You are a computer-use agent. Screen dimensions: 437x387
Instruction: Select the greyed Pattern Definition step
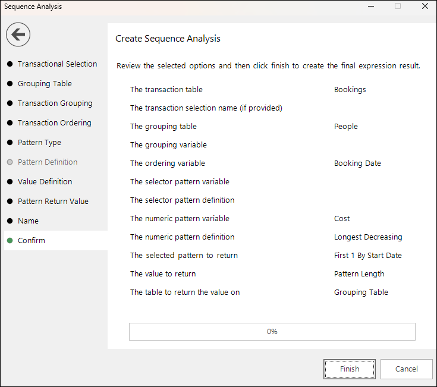[48, 162]
